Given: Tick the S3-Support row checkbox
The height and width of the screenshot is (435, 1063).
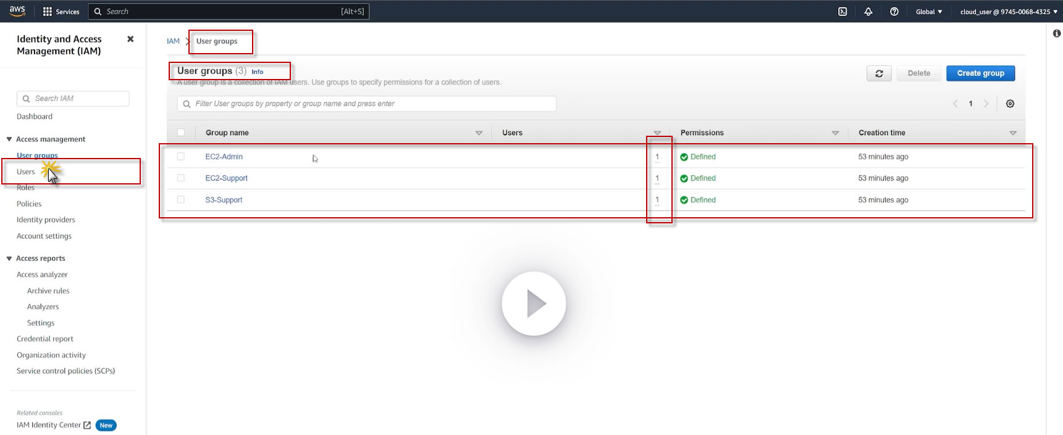Looking at the screenshot, I should [x=181, y=199].
